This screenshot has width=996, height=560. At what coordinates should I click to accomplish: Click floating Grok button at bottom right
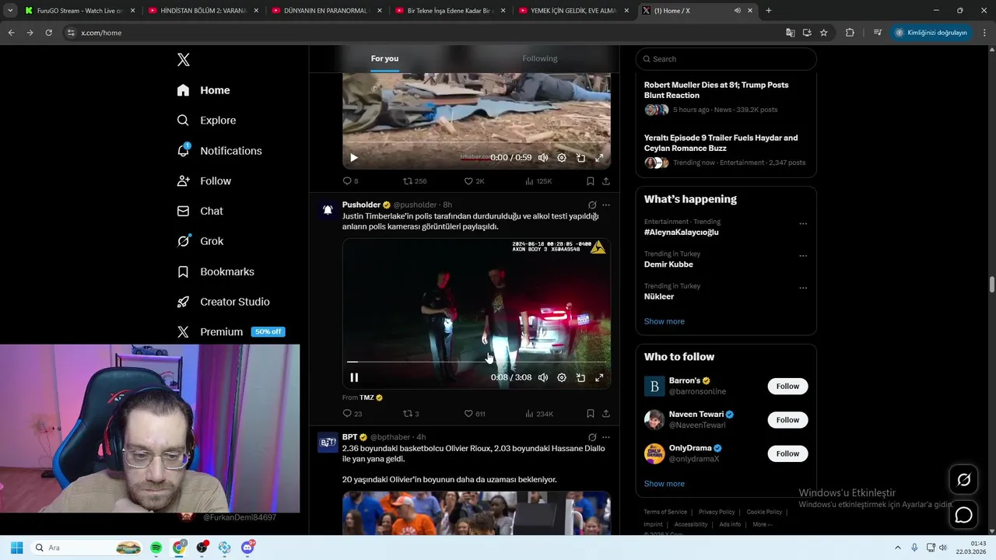pos(963,480)
